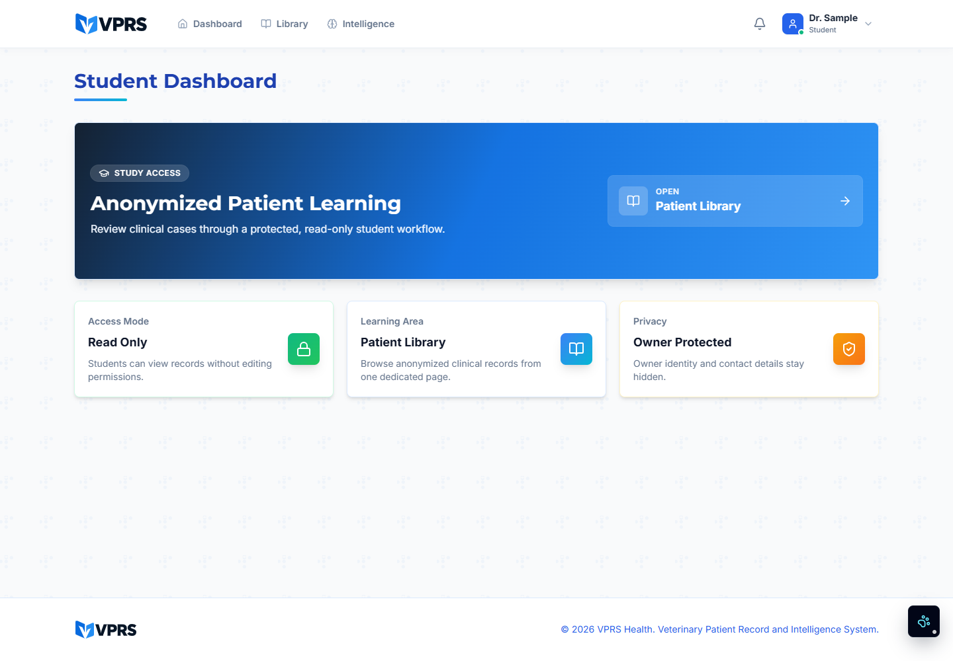Open the Dashboard nav item
The image size is (953, 661).
(x=210, y=24)
